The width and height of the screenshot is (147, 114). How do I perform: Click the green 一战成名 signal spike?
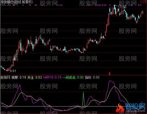click(x=83, y=99)
